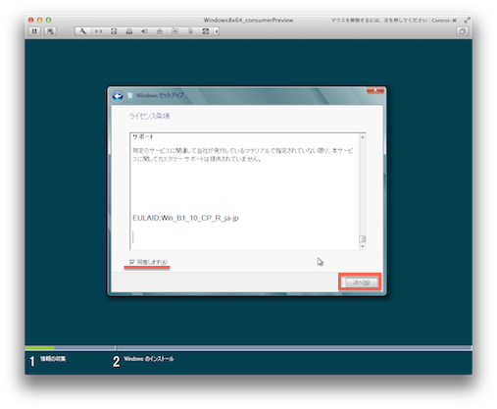Image resolution: width=497 pixels, height=409 pixels.
Task: Click the macOS green zoom button
Action: (x=48, y=20)
